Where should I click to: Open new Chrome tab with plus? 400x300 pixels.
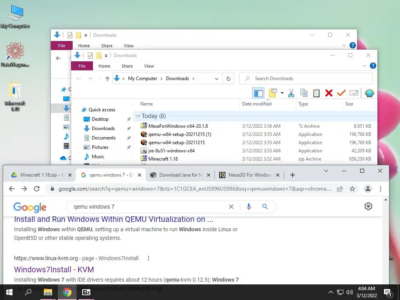292,175
